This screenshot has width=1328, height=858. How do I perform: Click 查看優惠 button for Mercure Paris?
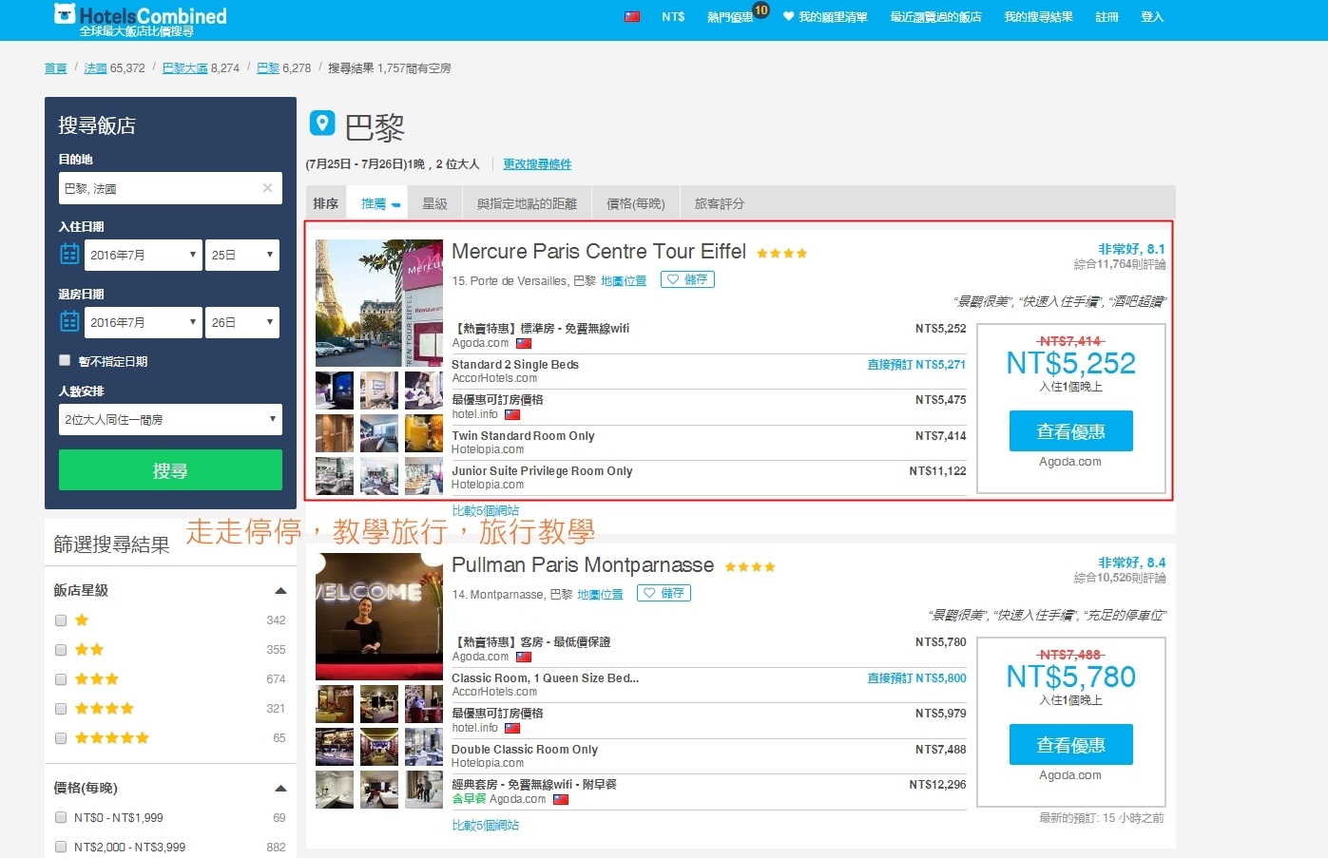[1070, 431]
